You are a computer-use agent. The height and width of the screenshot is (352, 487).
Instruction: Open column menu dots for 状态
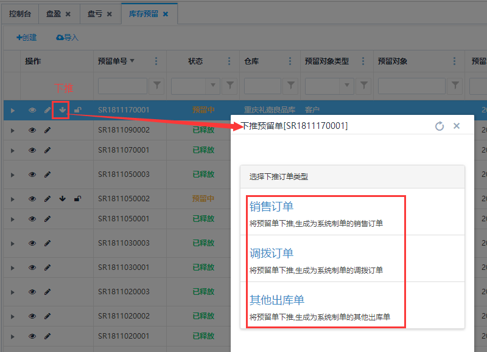pyautogui.click(x=229, y=61)
